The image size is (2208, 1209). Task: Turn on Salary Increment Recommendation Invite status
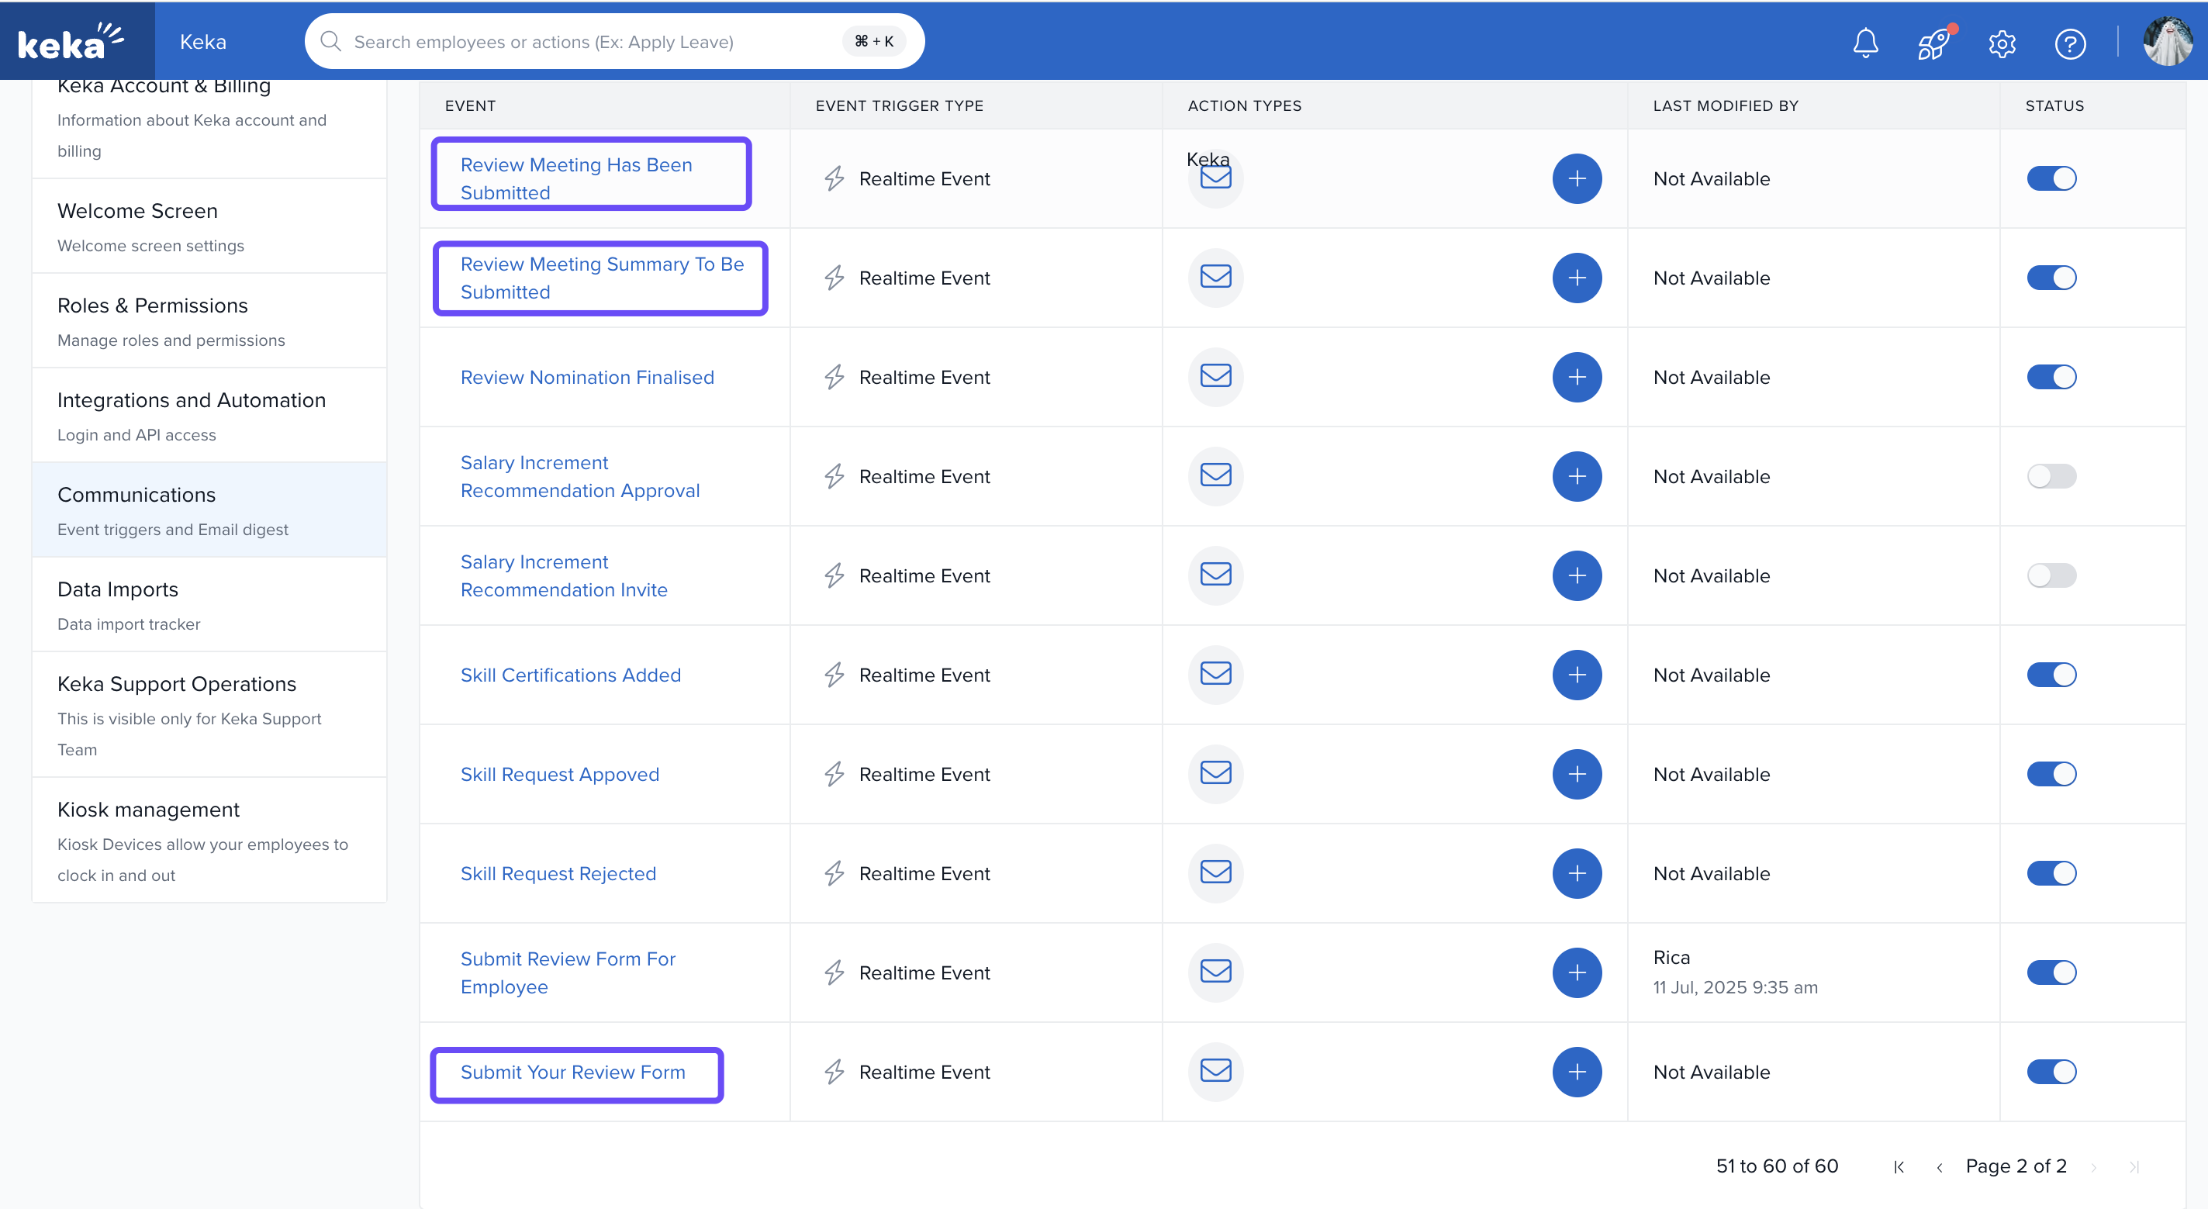pos(2051,575)
